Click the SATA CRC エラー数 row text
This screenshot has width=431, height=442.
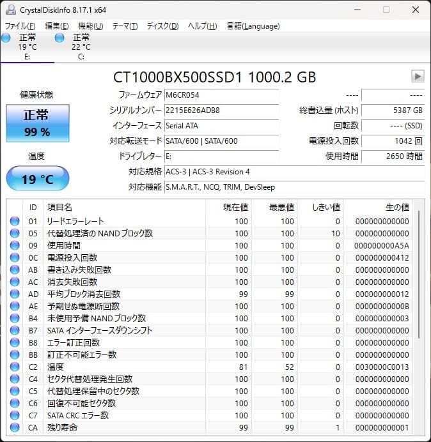[x=78, y=416]
